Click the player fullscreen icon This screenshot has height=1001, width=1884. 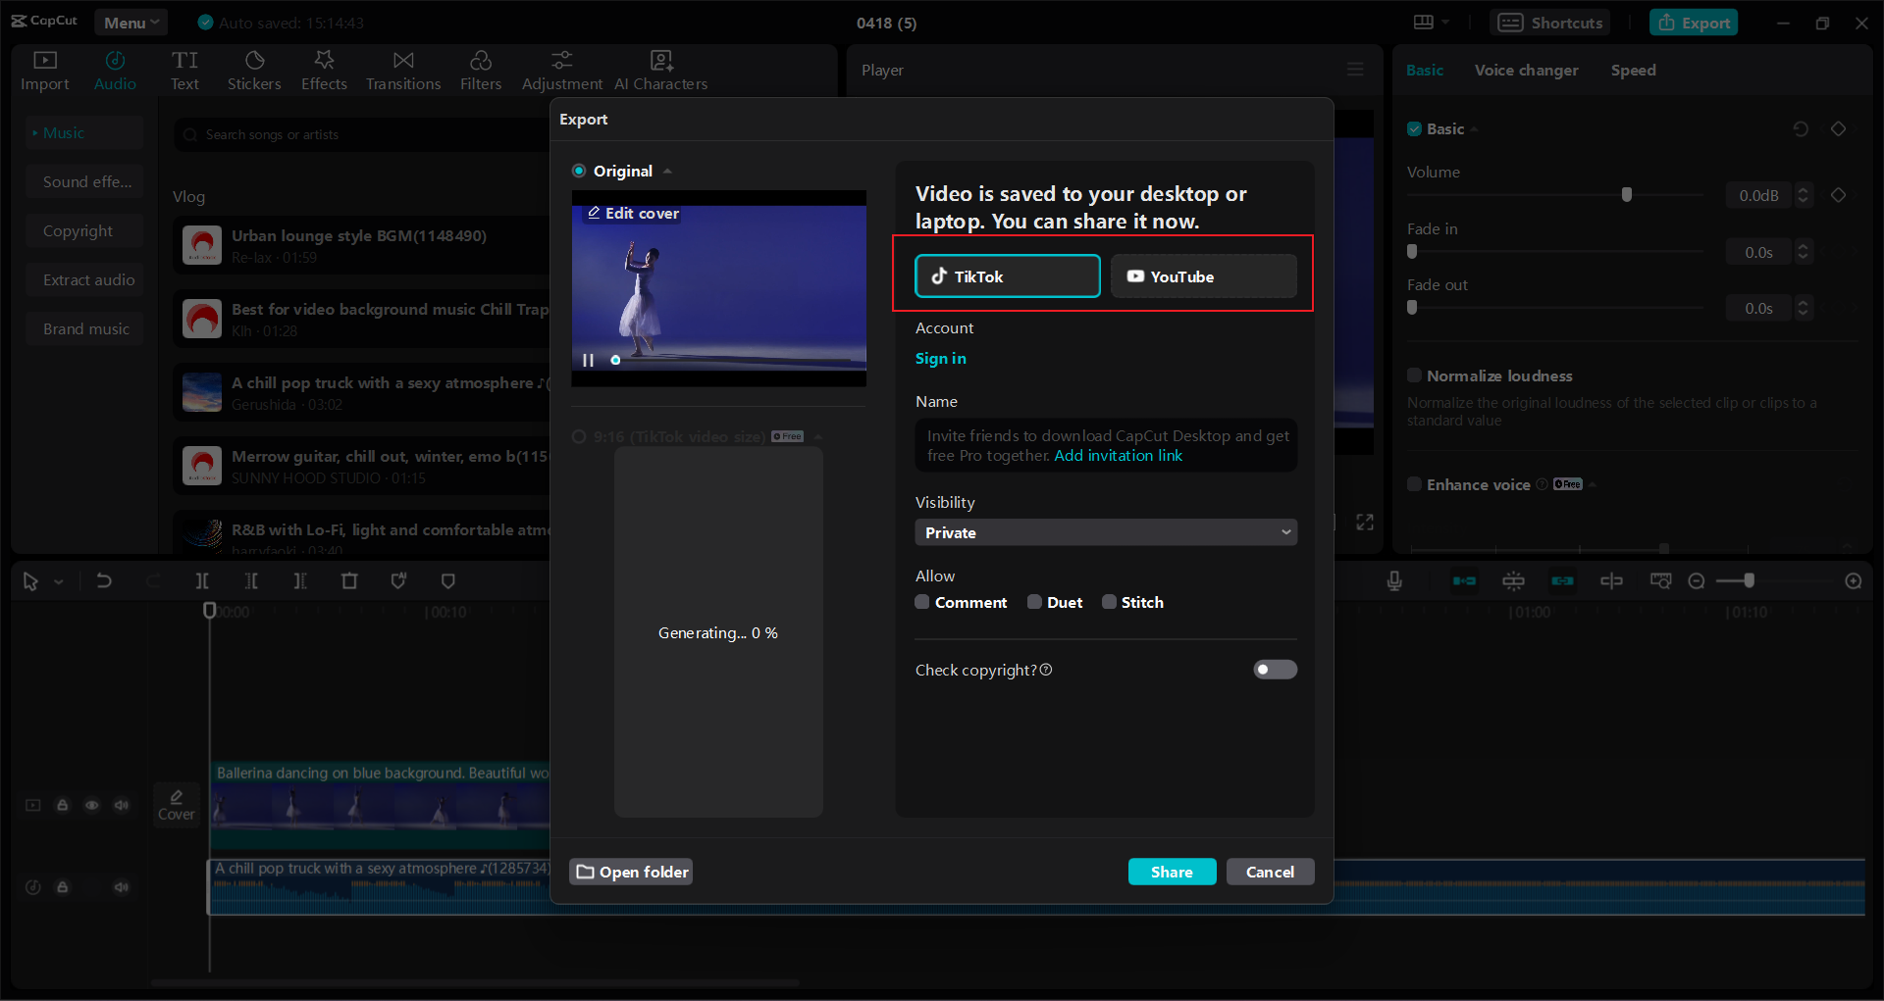[1365, 522]
